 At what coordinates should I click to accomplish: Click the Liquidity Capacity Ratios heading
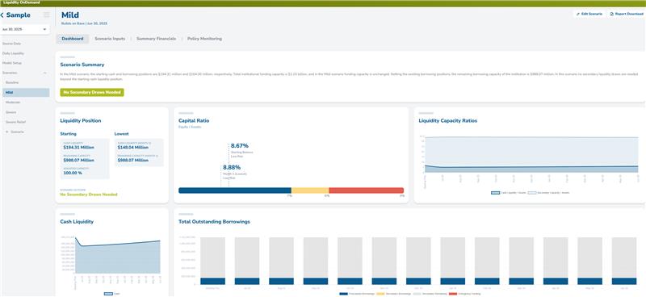(x=448, y=121)
